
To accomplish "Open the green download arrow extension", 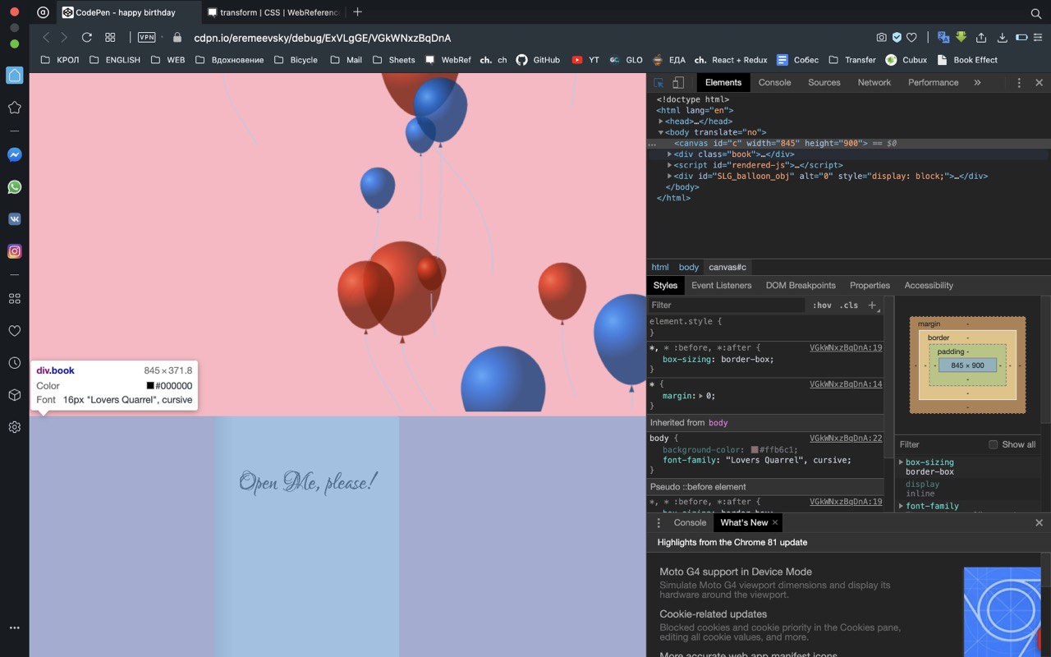I will tap(961, 37).
